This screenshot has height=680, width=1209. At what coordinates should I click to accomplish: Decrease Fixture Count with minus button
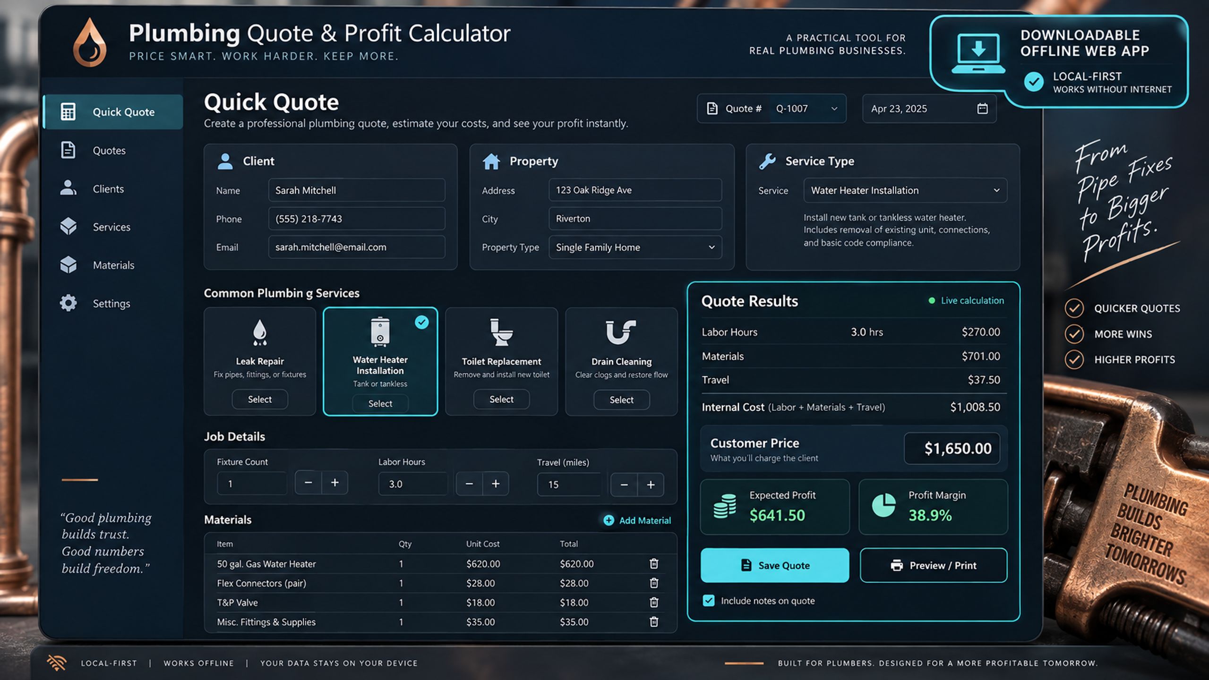(308, 483)
